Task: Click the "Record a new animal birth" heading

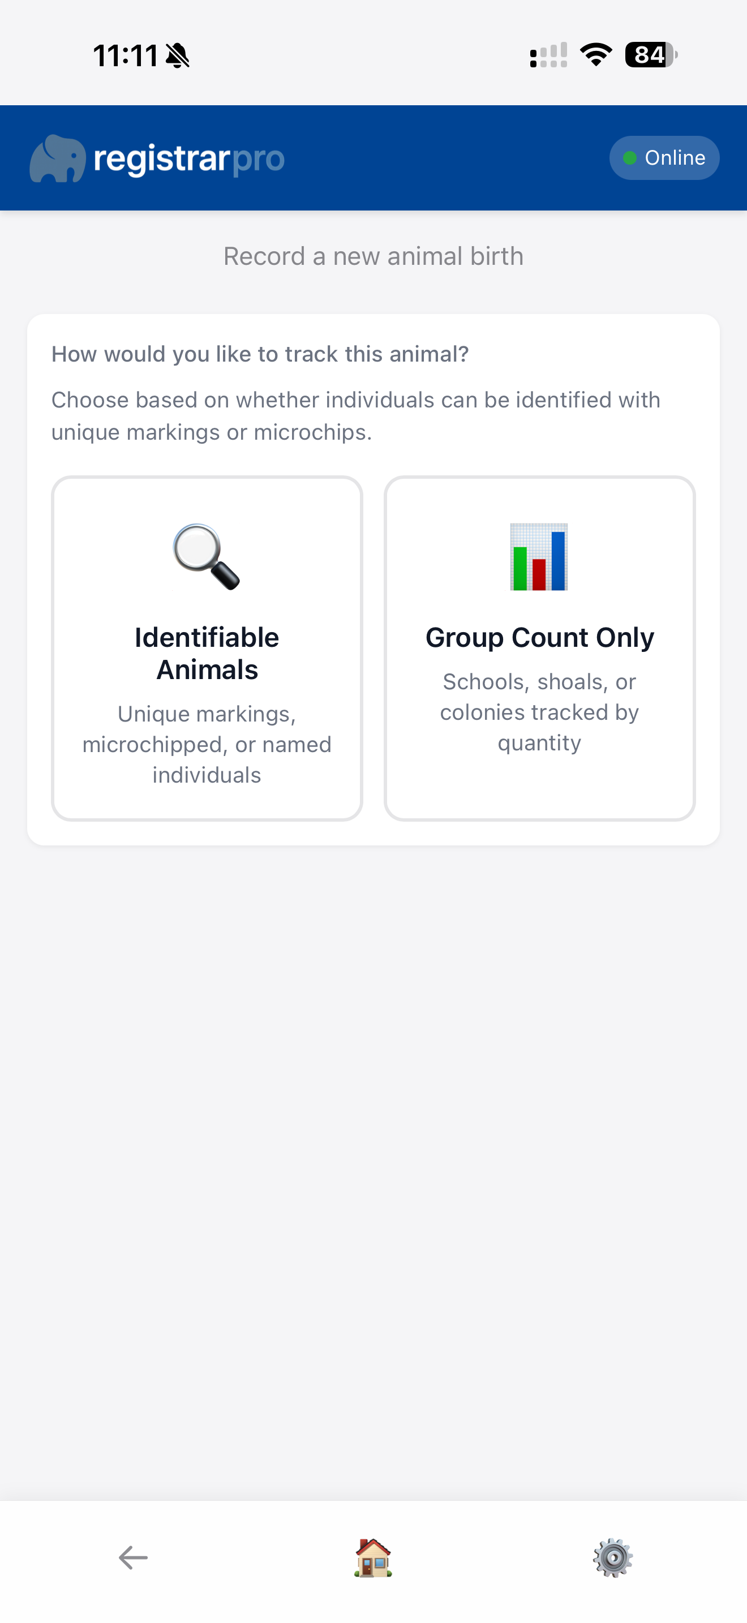Action: pos(373,256)
